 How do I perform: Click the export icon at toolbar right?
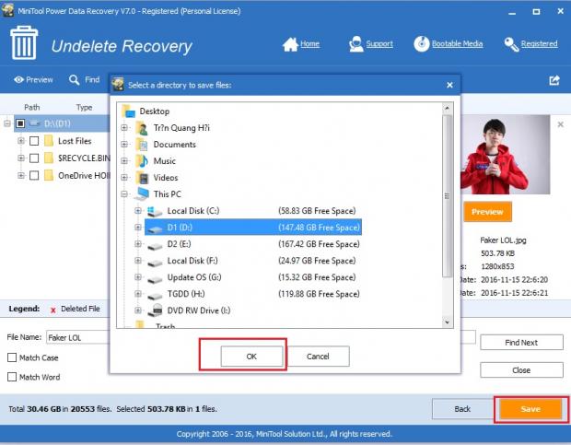pos(554,80)
